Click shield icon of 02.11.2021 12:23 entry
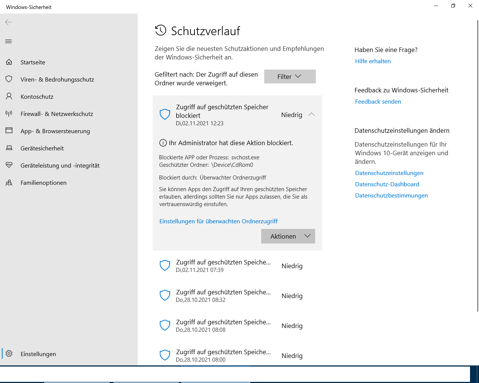479x383 pixels. (x=165, y=114)
